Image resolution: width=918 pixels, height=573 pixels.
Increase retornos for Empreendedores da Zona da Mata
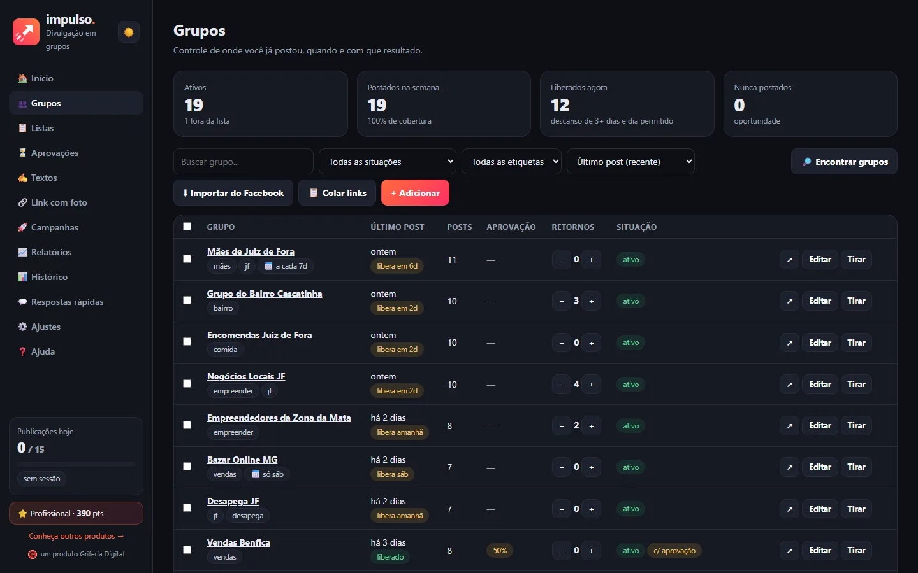(592, 426)
